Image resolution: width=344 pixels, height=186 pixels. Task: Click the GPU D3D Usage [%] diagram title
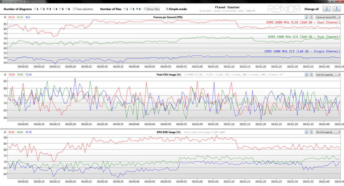169,132
